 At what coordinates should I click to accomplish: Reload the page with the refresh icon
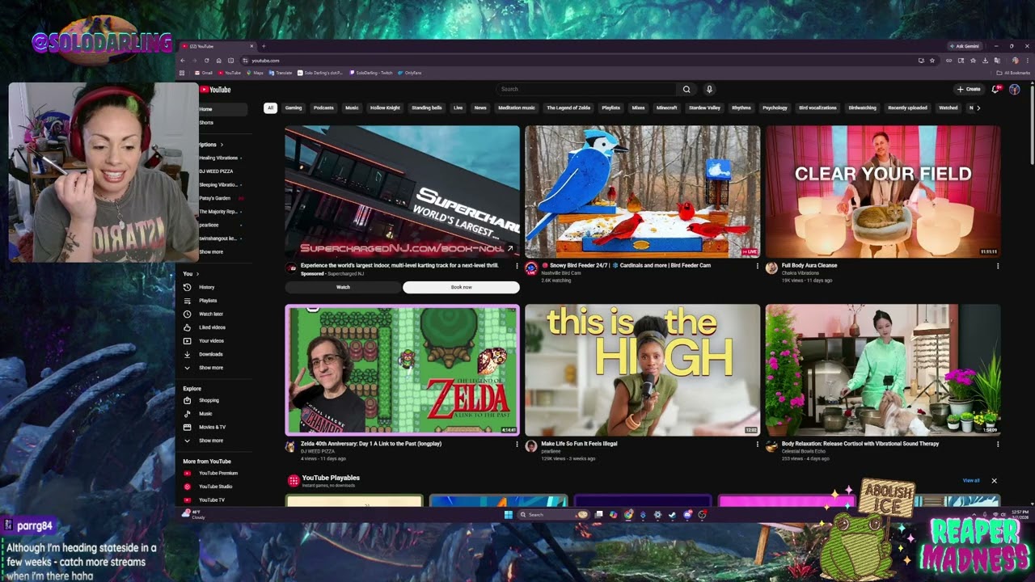(x=207, y=61)
